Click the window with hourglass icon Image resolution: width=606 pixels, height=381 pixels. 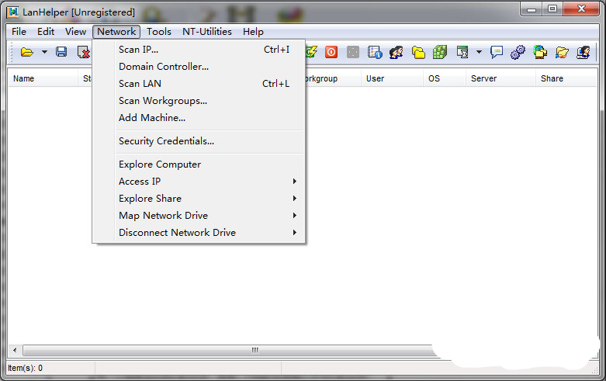tap(462, 52)
